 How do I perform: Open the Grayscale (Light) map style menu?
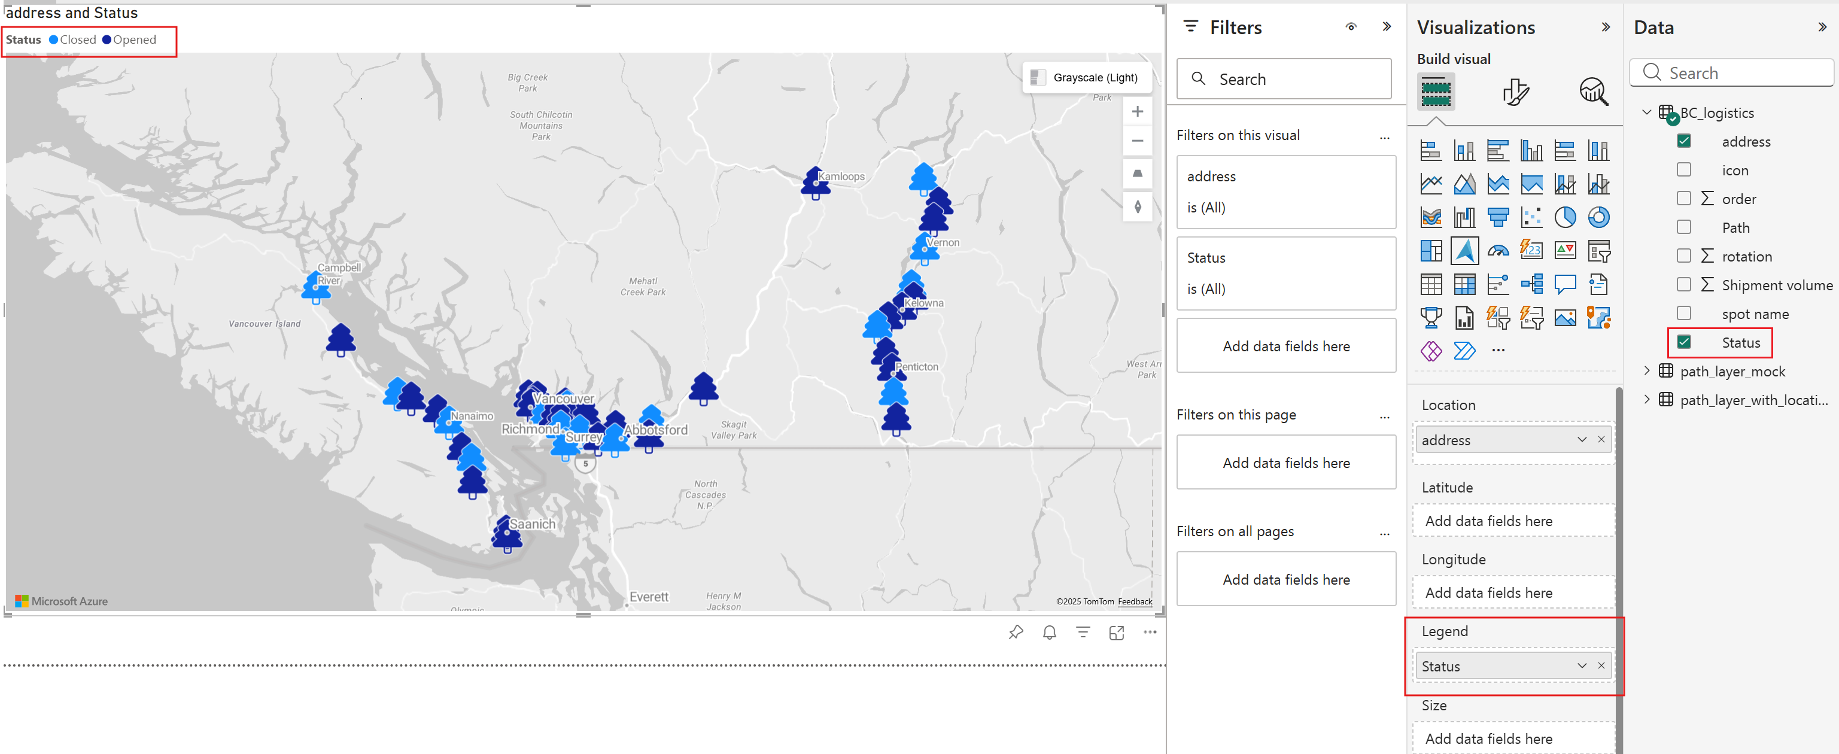pyautogui.click(x=1087, y=77)
